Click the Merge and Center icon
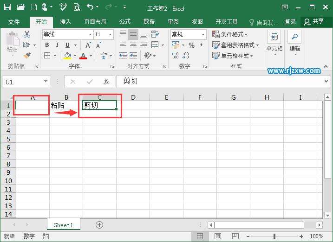 pos(155,45)
